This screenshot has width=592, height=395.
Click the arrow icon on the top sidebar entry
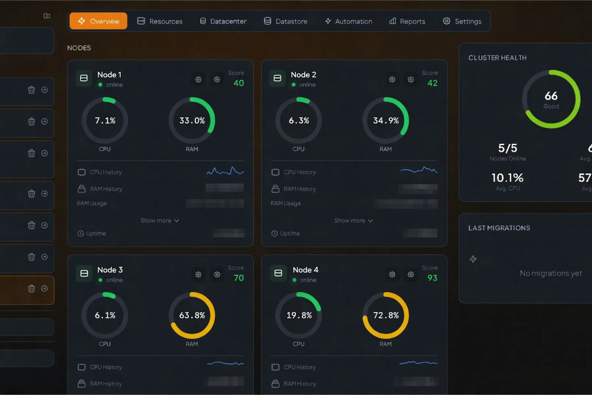[45, 90]
